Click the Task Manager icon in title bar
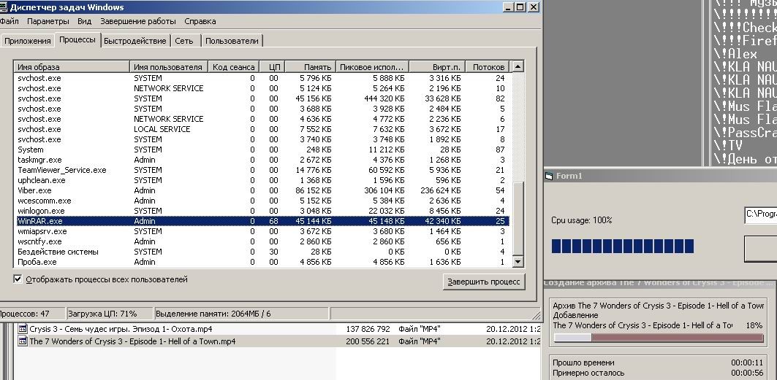Viewport: 777px width, 380px height. point(4,7)
